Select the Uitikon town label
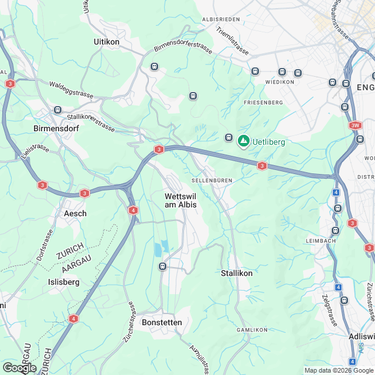This screenshot has width=375, height=375. 107,42
